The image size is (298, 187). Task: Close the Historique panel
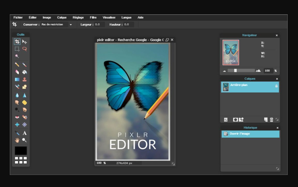tap(278, 128)
